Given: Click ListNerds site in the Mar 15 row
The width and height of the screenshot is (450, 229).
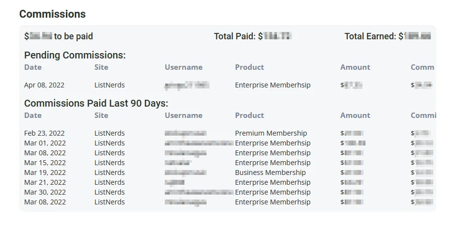Looking at the screenshot, I should [x=110, y=163].
